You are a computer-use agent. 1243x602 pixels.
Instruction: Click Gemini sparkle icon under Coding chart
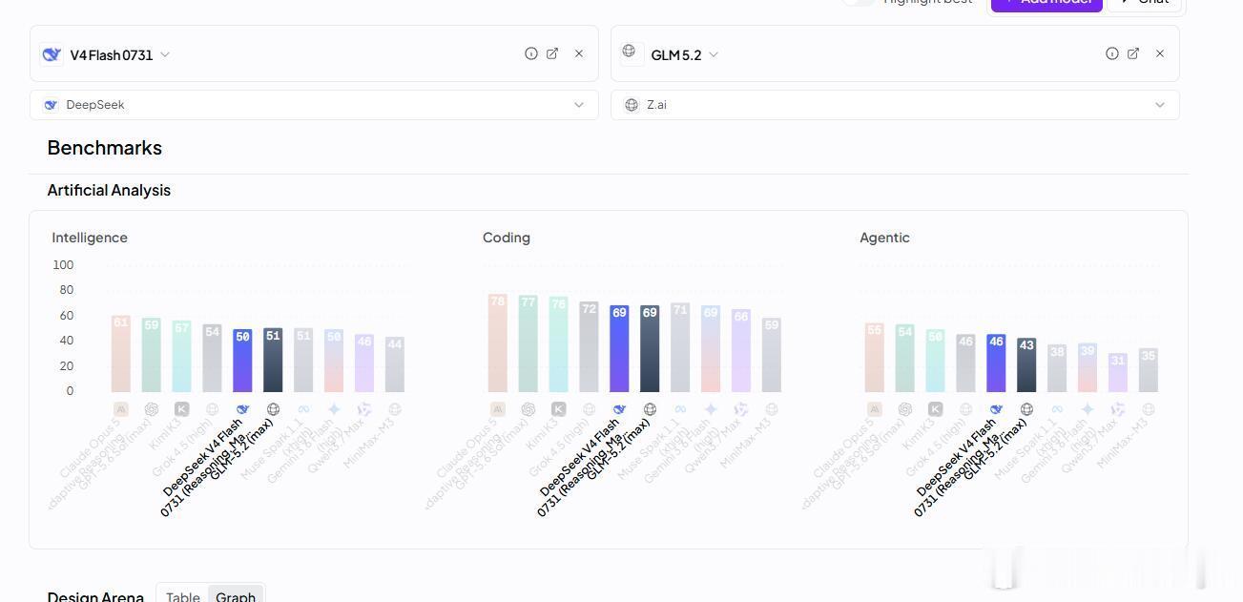(711, 409)
